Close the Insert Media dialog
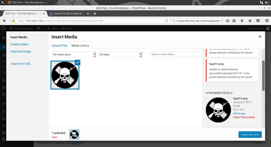Screen dimensions: 271x147 click(x=260, y=37)
